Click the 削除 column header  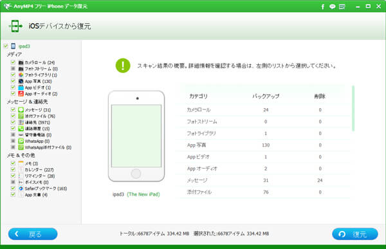coord(320,97)
